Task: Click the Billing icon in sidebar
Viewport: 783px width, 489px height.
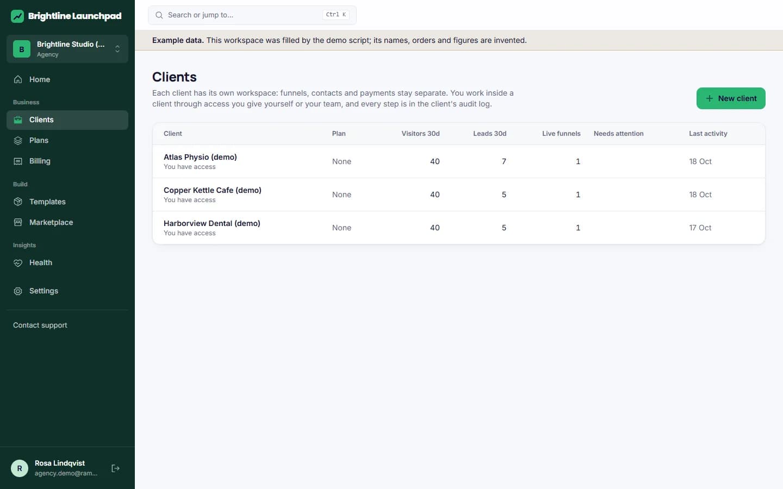Action: point(18,161)
